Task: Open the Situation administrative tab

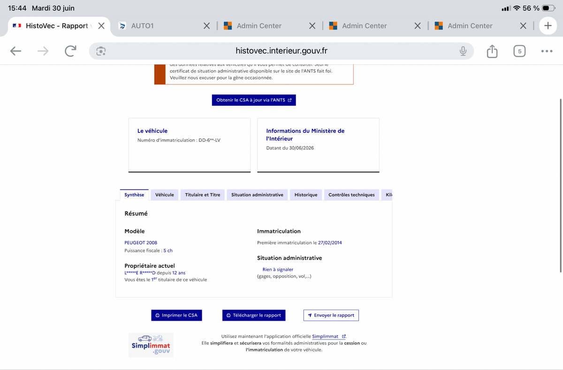Action: (x=257, y=195)
